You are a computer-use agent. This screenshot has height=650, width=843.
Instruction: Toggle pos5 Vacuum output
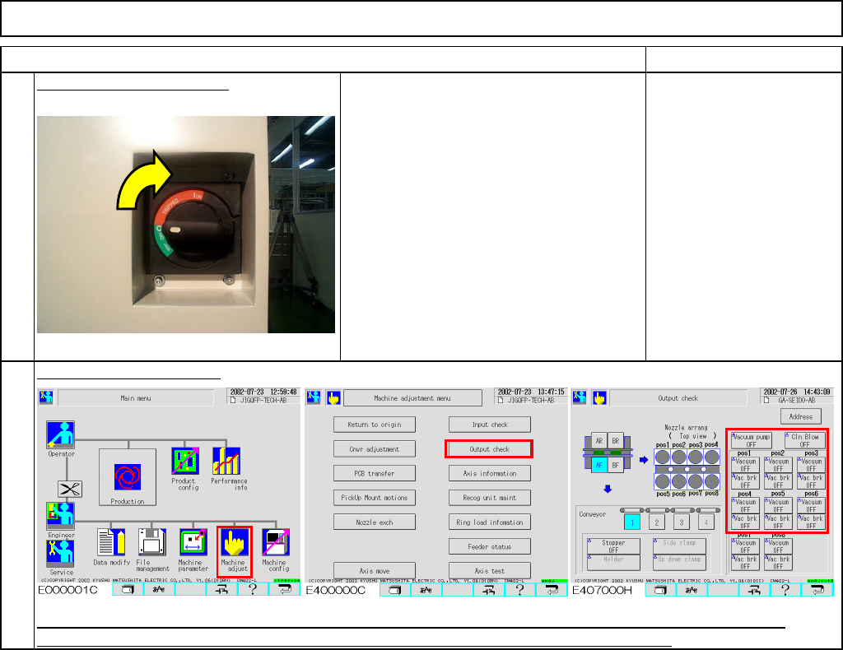point(778,505)
